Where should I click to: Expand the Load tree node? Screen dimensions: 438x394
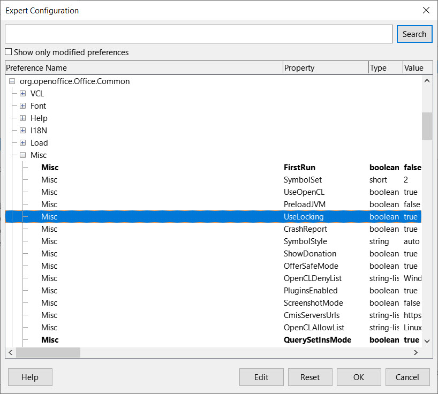tap(23, 143)
